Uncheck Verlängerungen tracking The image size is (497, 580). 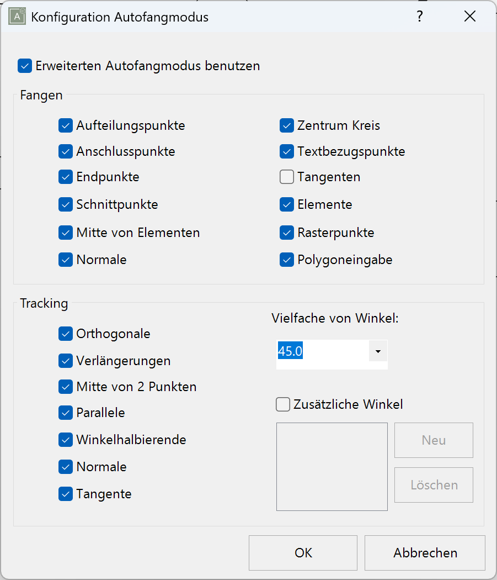pyautogui.click(x=66, y=360)
